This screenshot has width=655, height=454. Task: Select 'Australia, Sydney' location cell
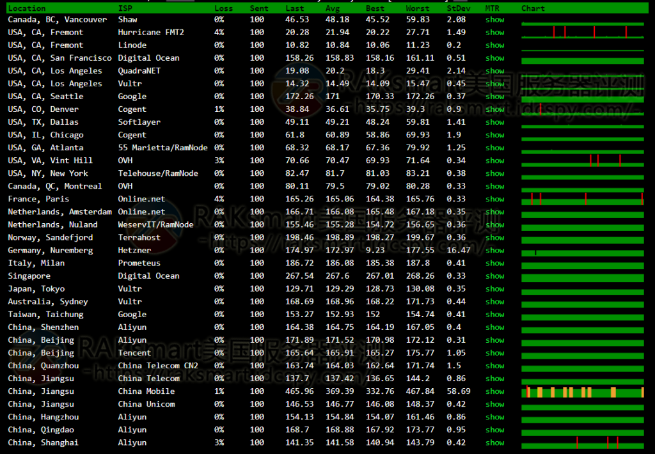pos(48,302)
